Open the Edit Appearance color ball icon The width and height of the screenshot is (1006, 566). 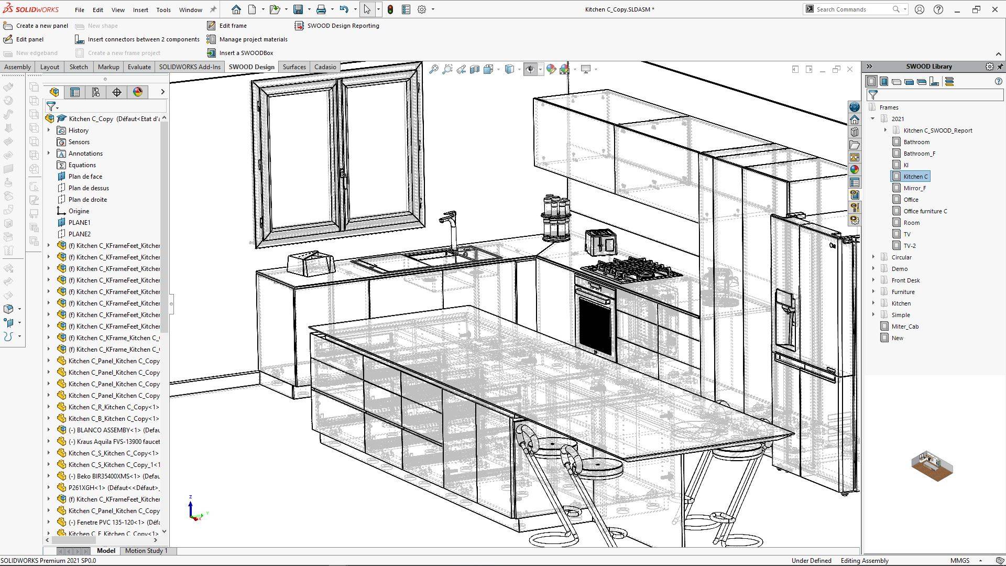[551, 69]
